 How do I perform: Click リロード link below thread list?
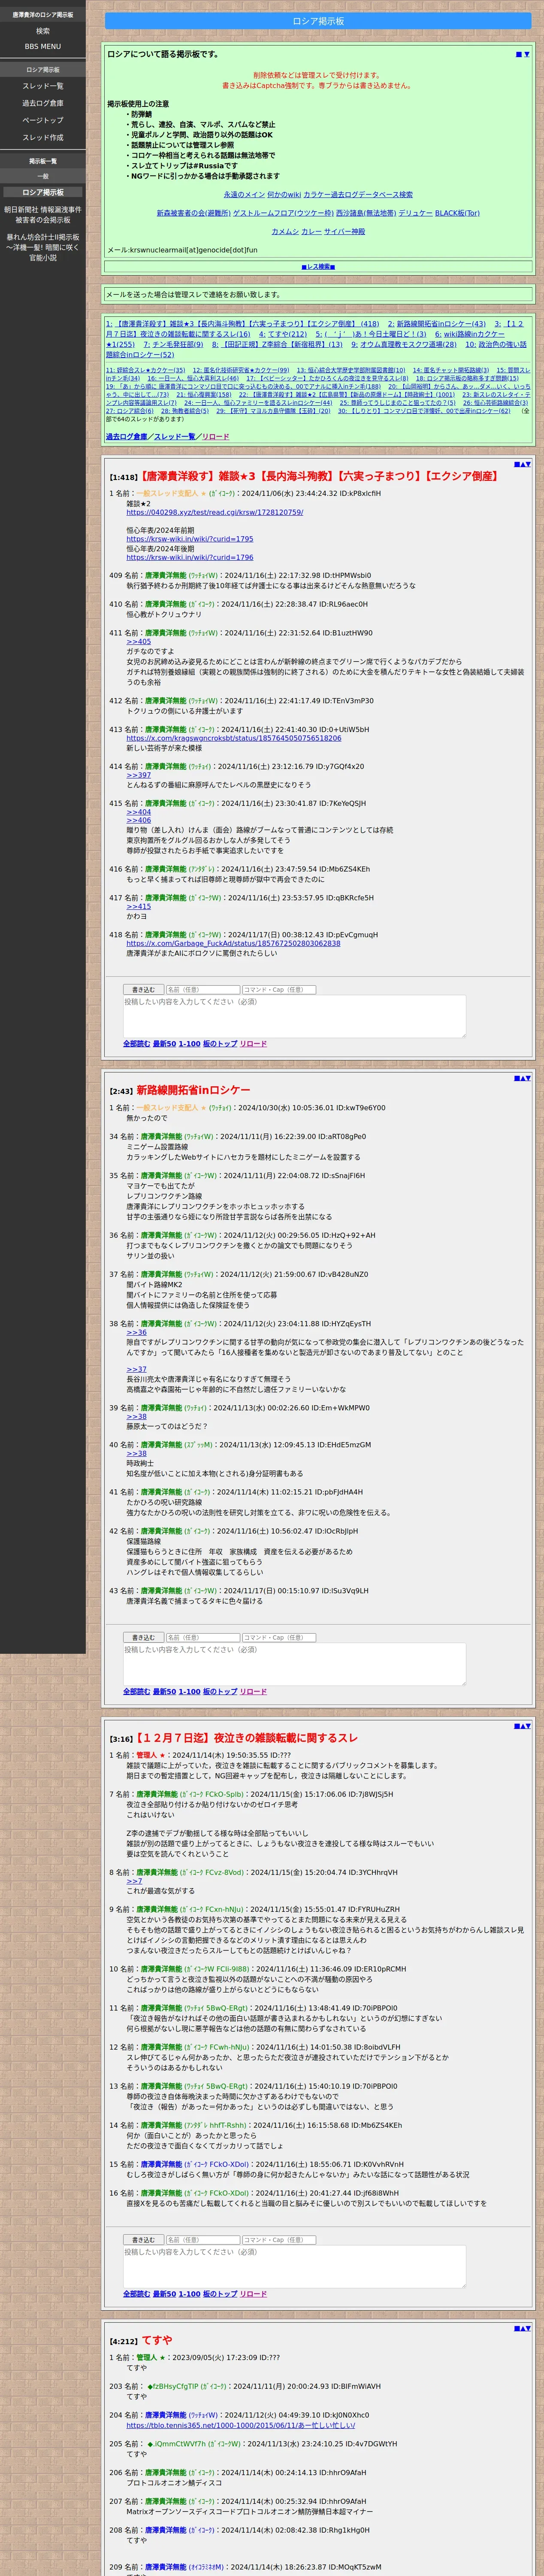(x=215, y=437)
